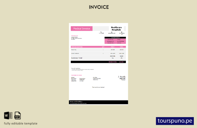Open the invoice template page thumbnail
Viewport: 197px width, 128px height.
tap(99, 64)
